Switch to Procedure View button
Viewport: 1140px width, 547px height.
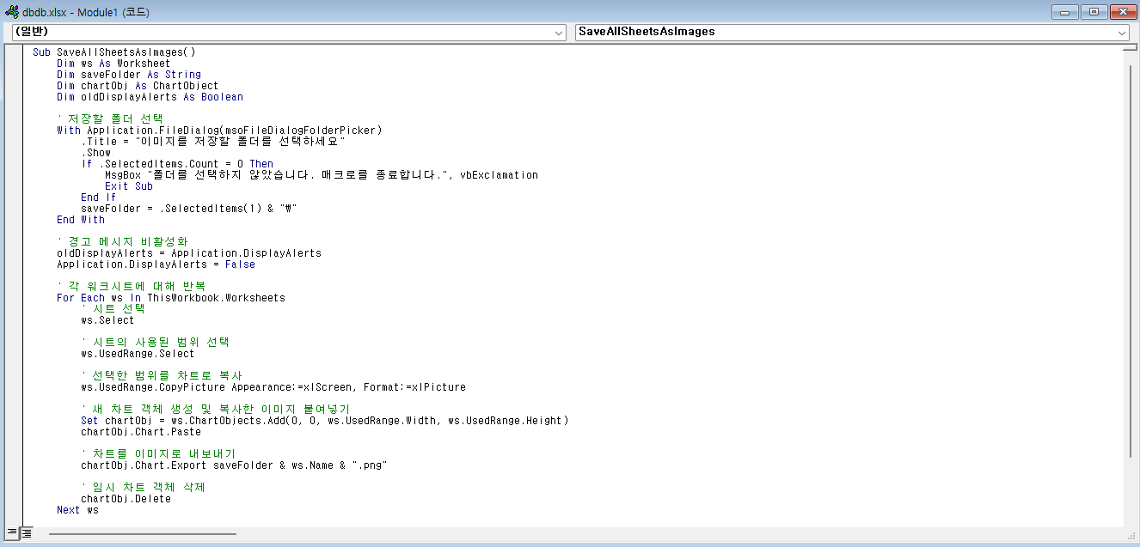[11, 533]
